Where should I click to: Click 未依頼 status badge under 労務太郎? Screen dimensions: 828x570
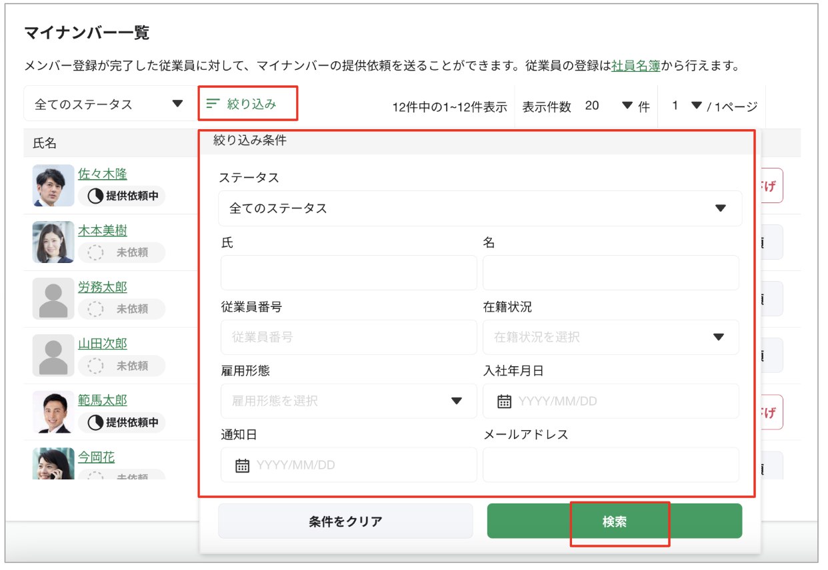point(121,309)
